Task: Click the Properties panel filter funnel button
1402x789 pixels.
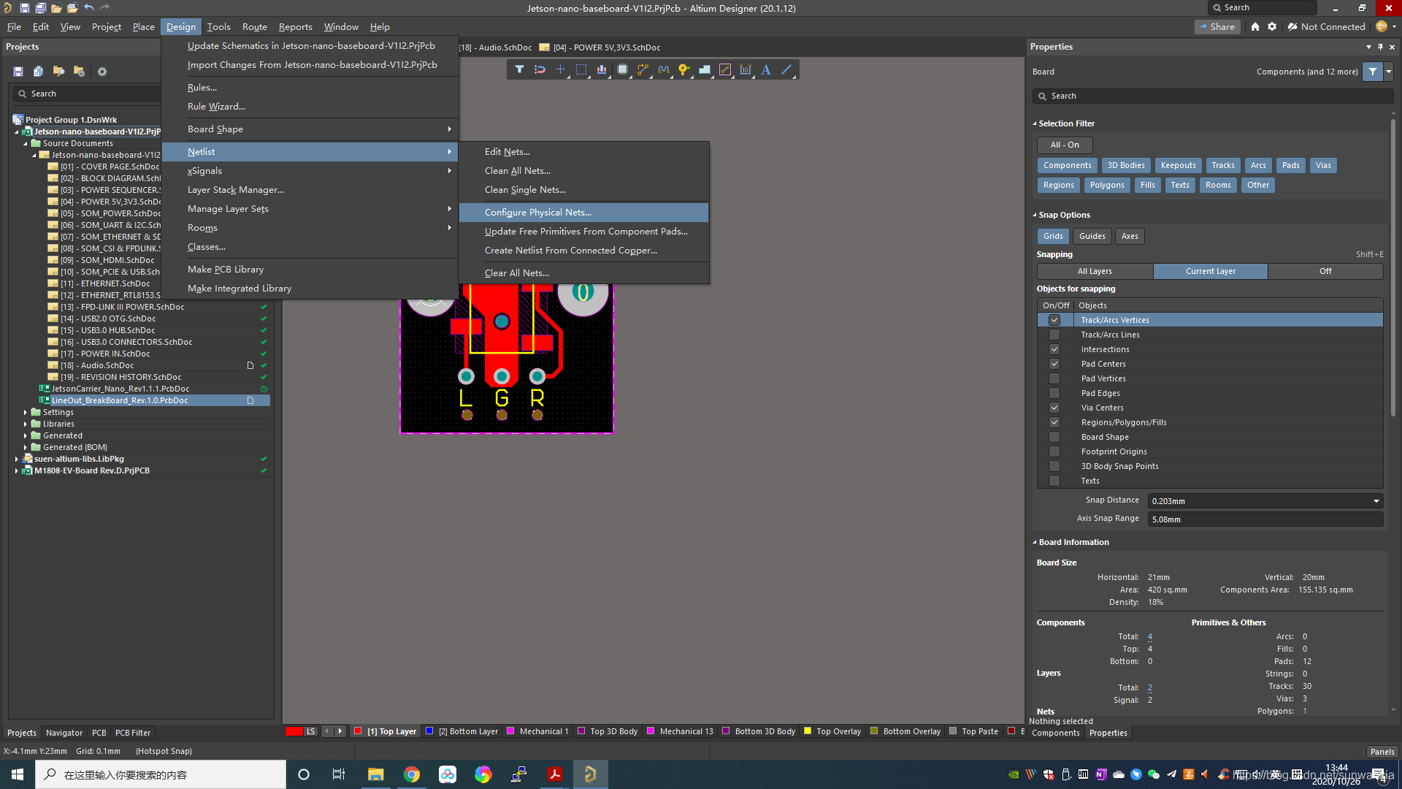Action: coord(1373,72)
